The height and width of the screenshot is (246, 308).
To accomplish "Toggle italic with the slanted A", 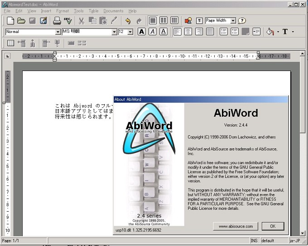I will 153,32.
